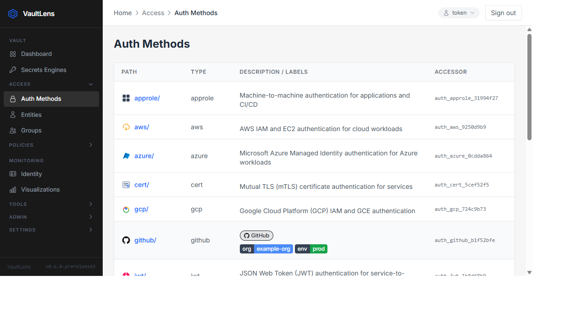Open the approle/ auth method link
The image size is (587, 330).
pyautogui.click(x=147, y=98)
